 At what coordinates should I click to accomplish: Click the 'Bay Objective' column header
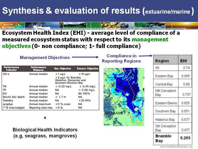pos(62,68)
